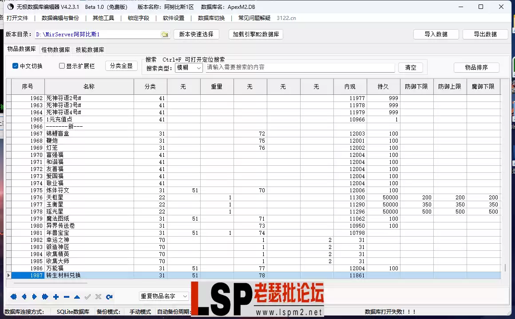
Task: Jump to the first record using navigation arrows
Action: pos(13,297)
